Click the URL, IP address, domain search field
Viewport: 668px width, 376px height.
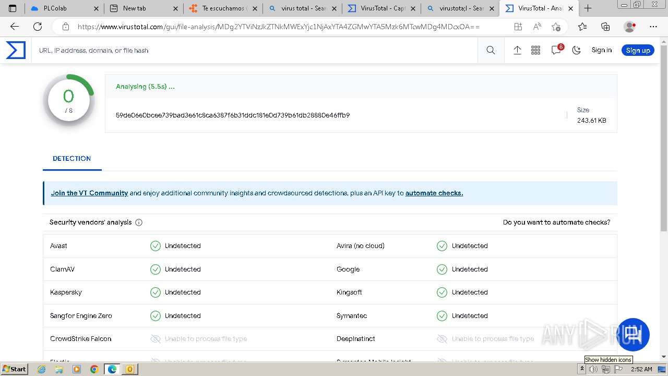pyautogui.click(x=256, y=51)
